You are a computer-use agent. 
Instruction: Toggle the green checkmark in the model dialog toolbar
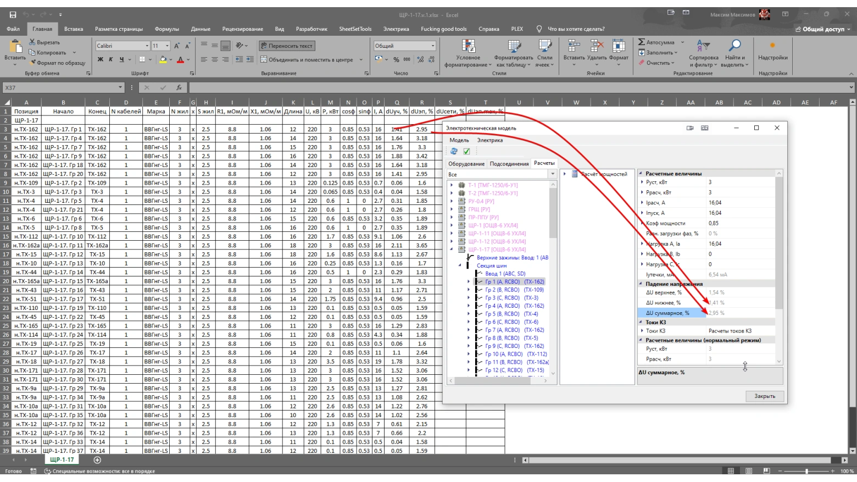(x=466, y=151)
